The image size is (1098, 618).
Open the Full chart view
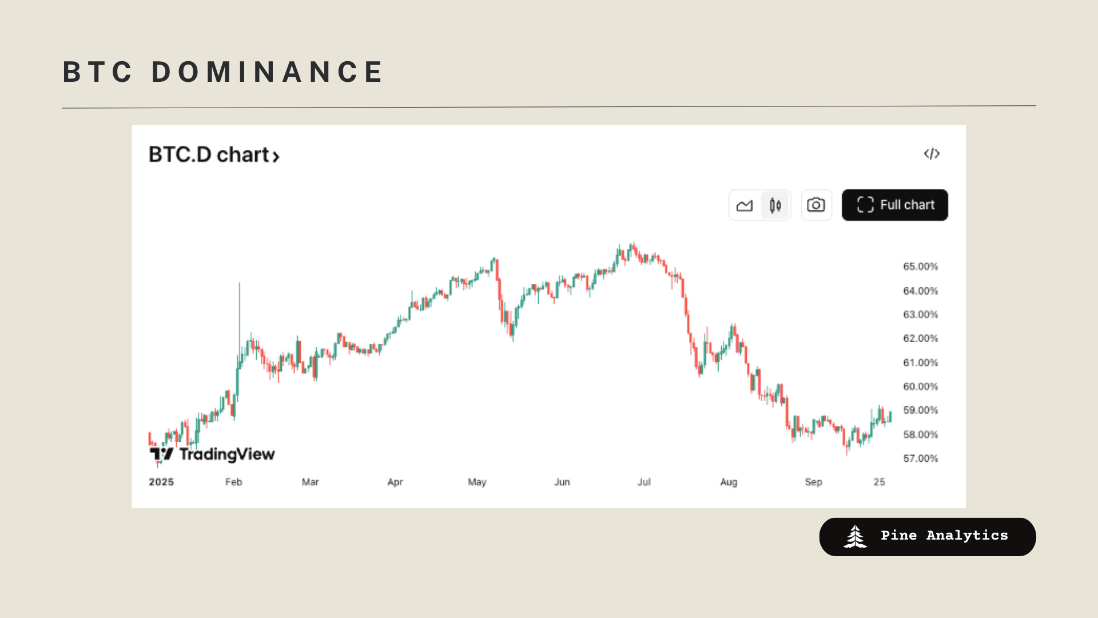(894, 205)
